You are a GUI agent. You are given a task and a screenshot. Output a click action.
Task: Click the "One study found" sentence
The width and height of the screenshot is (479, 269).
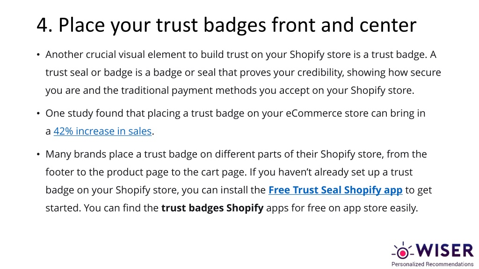[x=82, y=113]
